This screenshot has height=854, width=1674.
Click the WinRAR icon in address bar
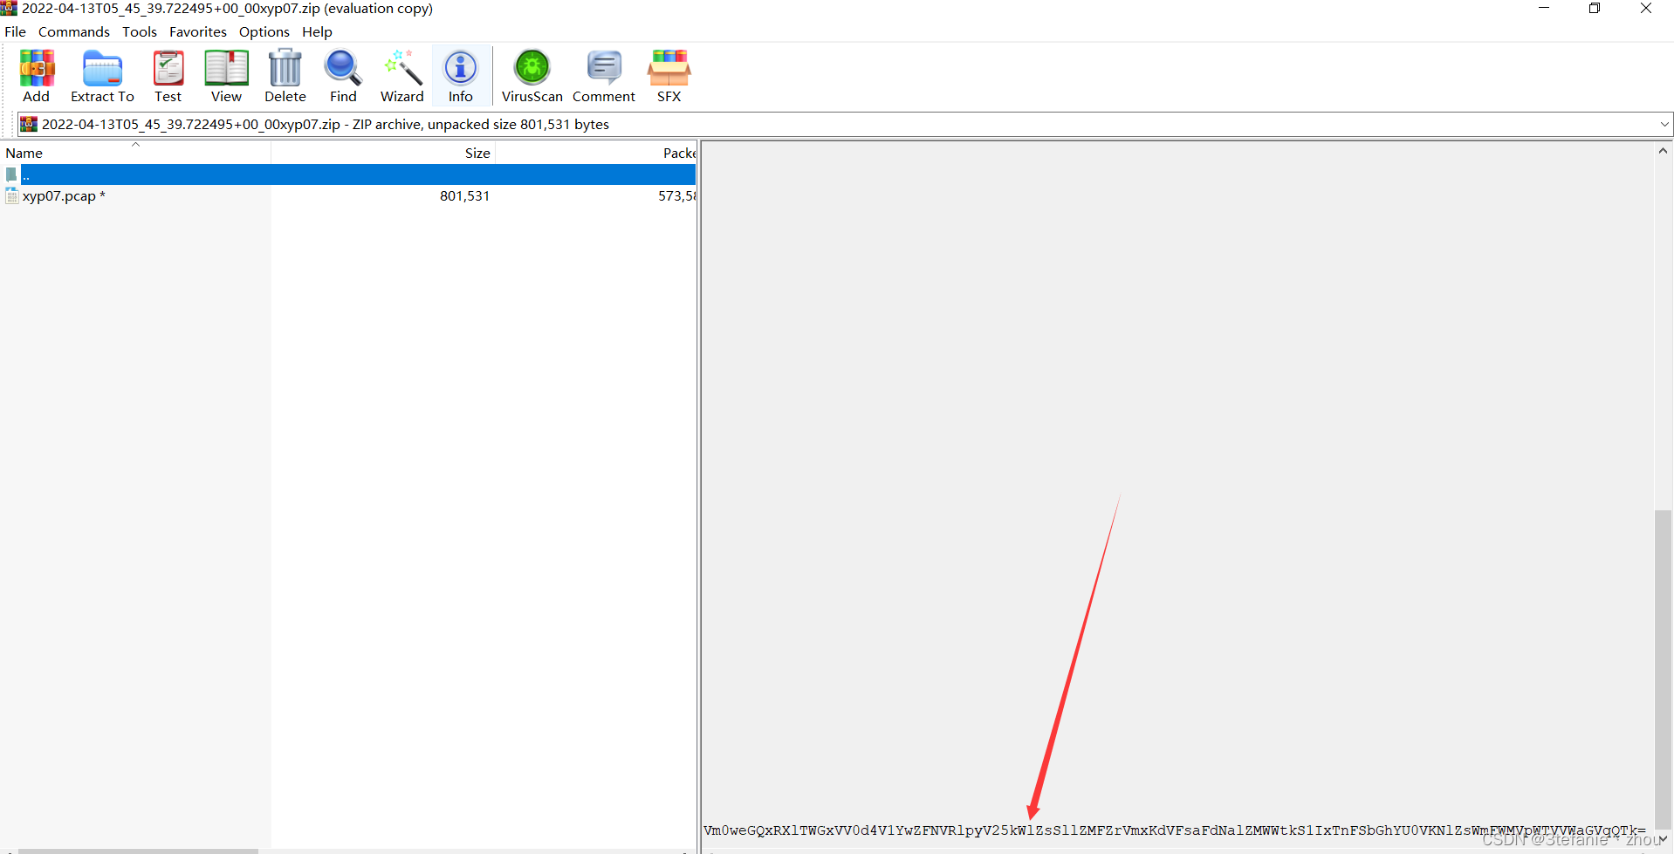(29, 124)
